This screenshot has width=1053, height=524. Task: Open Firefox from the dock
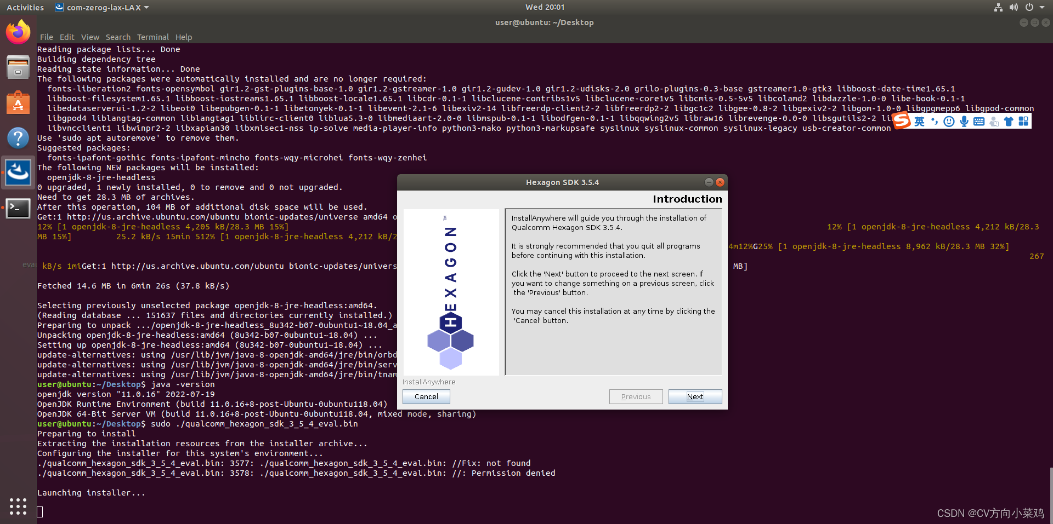click(18, 32)
